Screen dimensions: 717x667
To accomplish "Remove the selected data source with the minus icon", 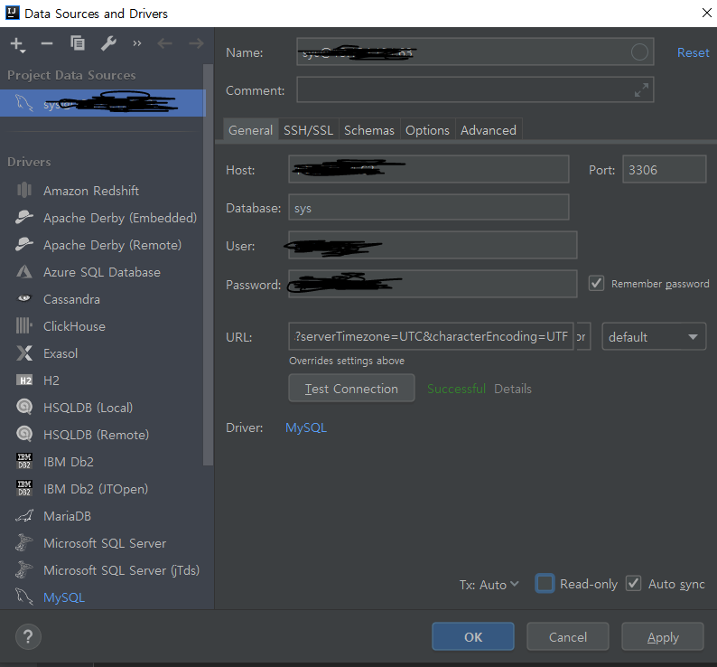I will coord(47,44).
